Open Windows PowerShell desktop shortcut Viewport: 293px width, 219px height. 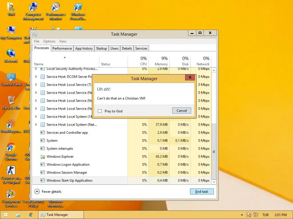coord(78,11)
